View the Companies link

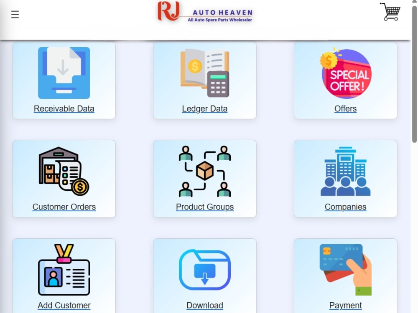pyautogui.click(x=346, y=207)
